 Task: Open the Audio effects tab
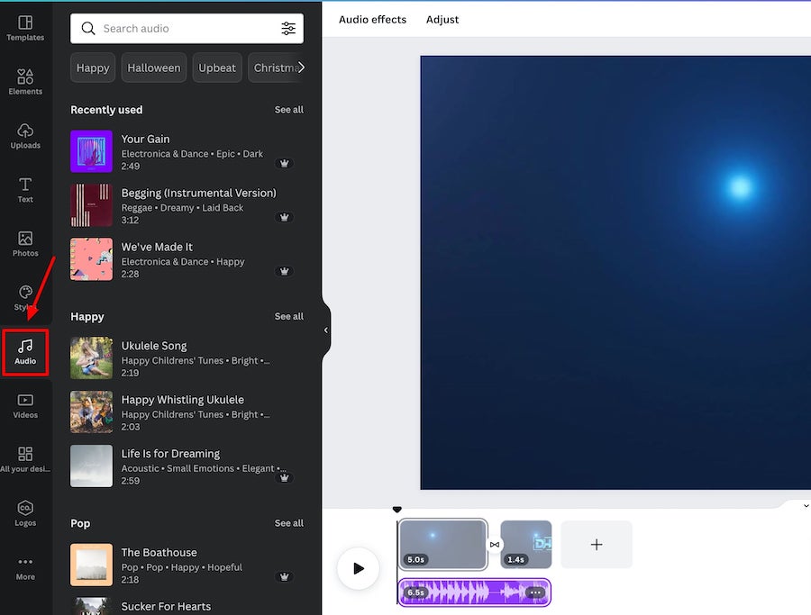pos(372,20)
